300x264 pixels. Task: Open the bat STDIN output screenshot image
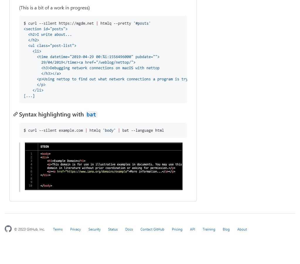click(x=103, y=166)
